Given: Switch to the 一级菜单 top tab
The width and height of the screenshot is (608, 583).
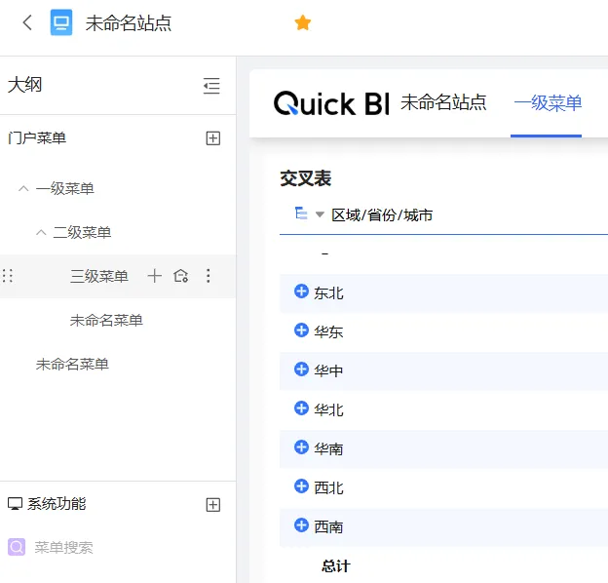Looking at the screenshot, I should pos(548,102).
